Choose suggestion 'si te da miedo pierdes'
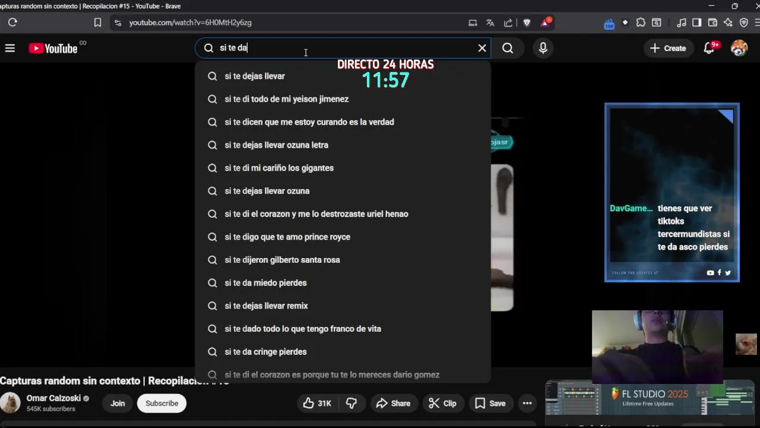 pos(343,283)
